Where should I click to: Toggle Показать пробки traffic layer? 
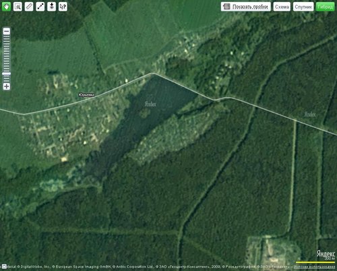246,7
